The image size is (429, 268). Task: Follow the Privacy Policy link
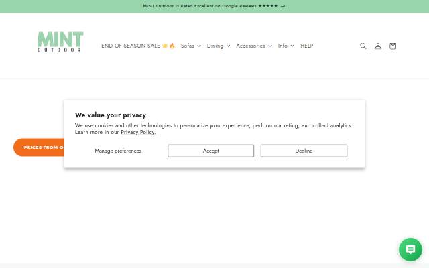click(138, 133)
